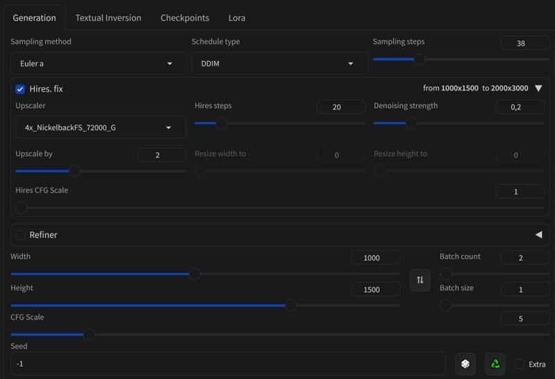Image resolution: width=555 pixels, height=379 pixels.
Task: Swap width and height with arrows icon
Action: point(420,280)
